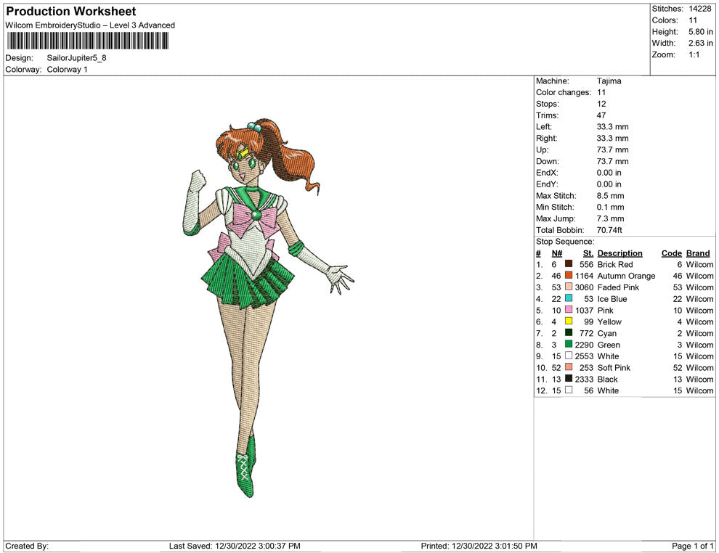Screen dimensions: 719x553
Task: Select the Code column header
Action: coord(672,253)
